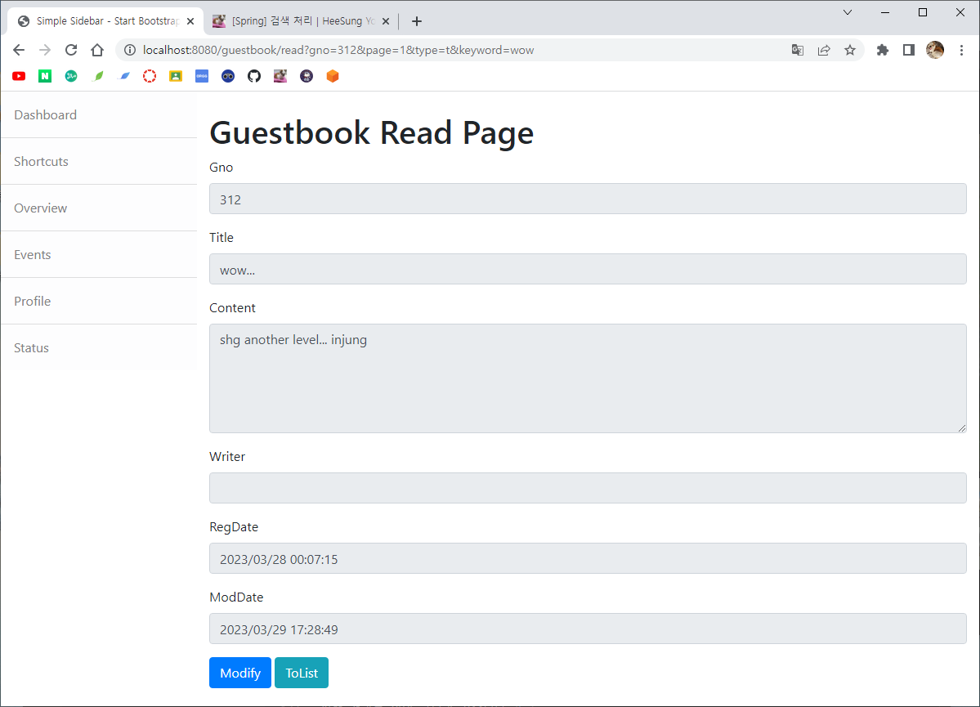Switch to the [Spring] HeeSung tab
The height and width of the screenshot is (707, 980).
302,21
